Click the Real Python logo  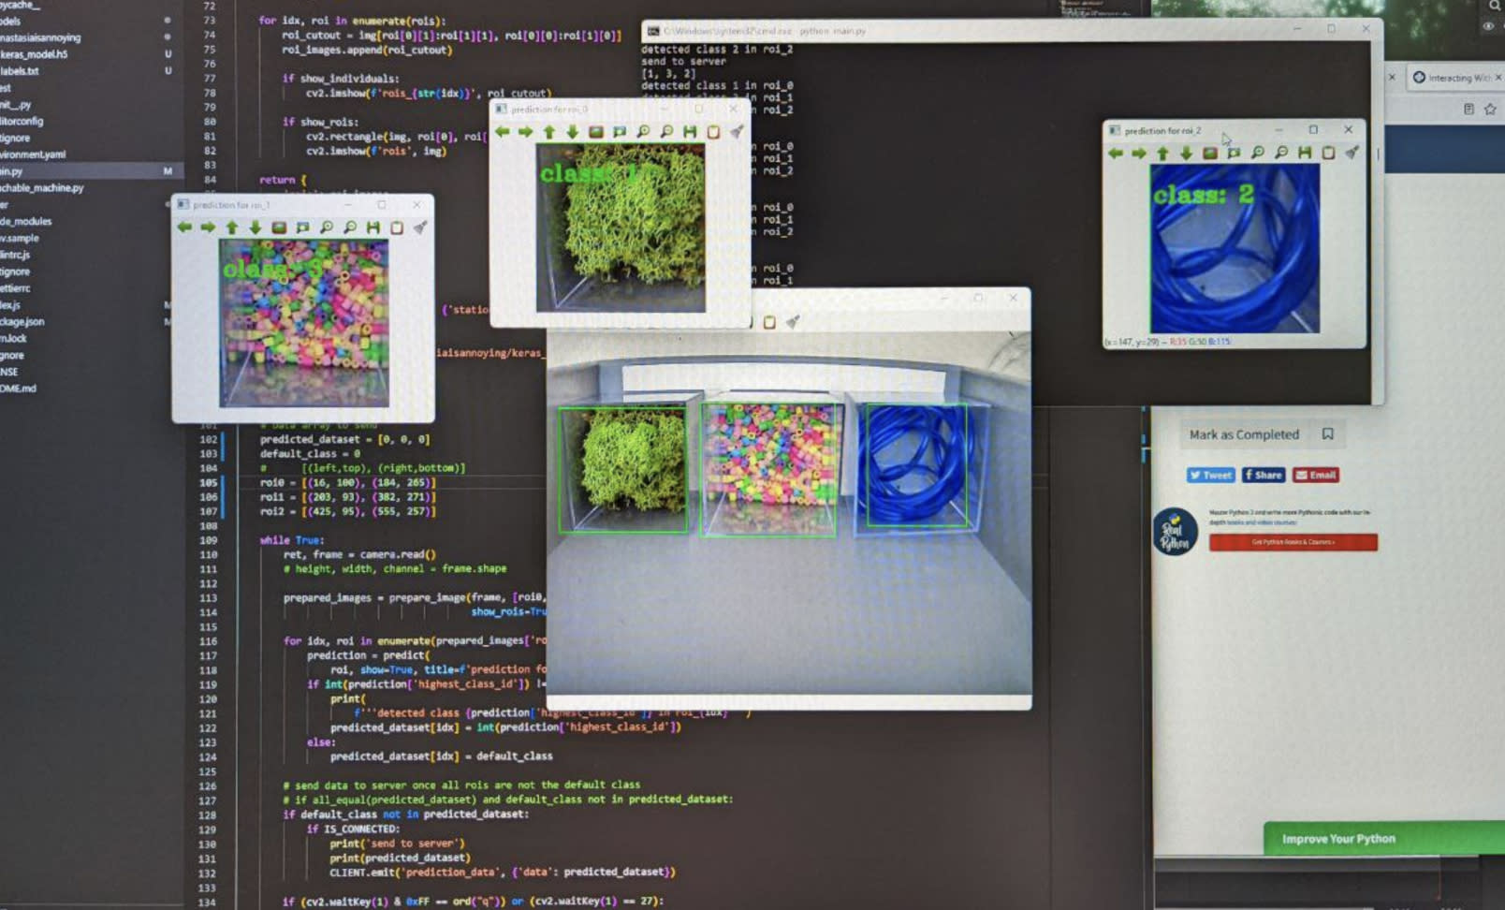coord(1175,531)
